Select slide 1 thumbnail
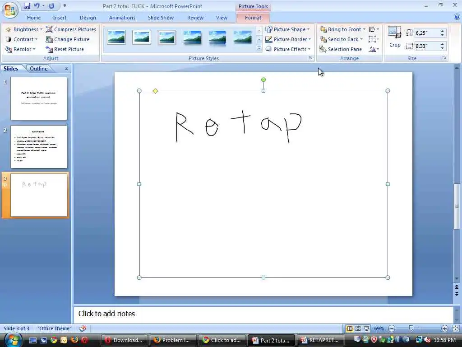Viewport: 462px width, 347px height. click(x=39, y=98)
